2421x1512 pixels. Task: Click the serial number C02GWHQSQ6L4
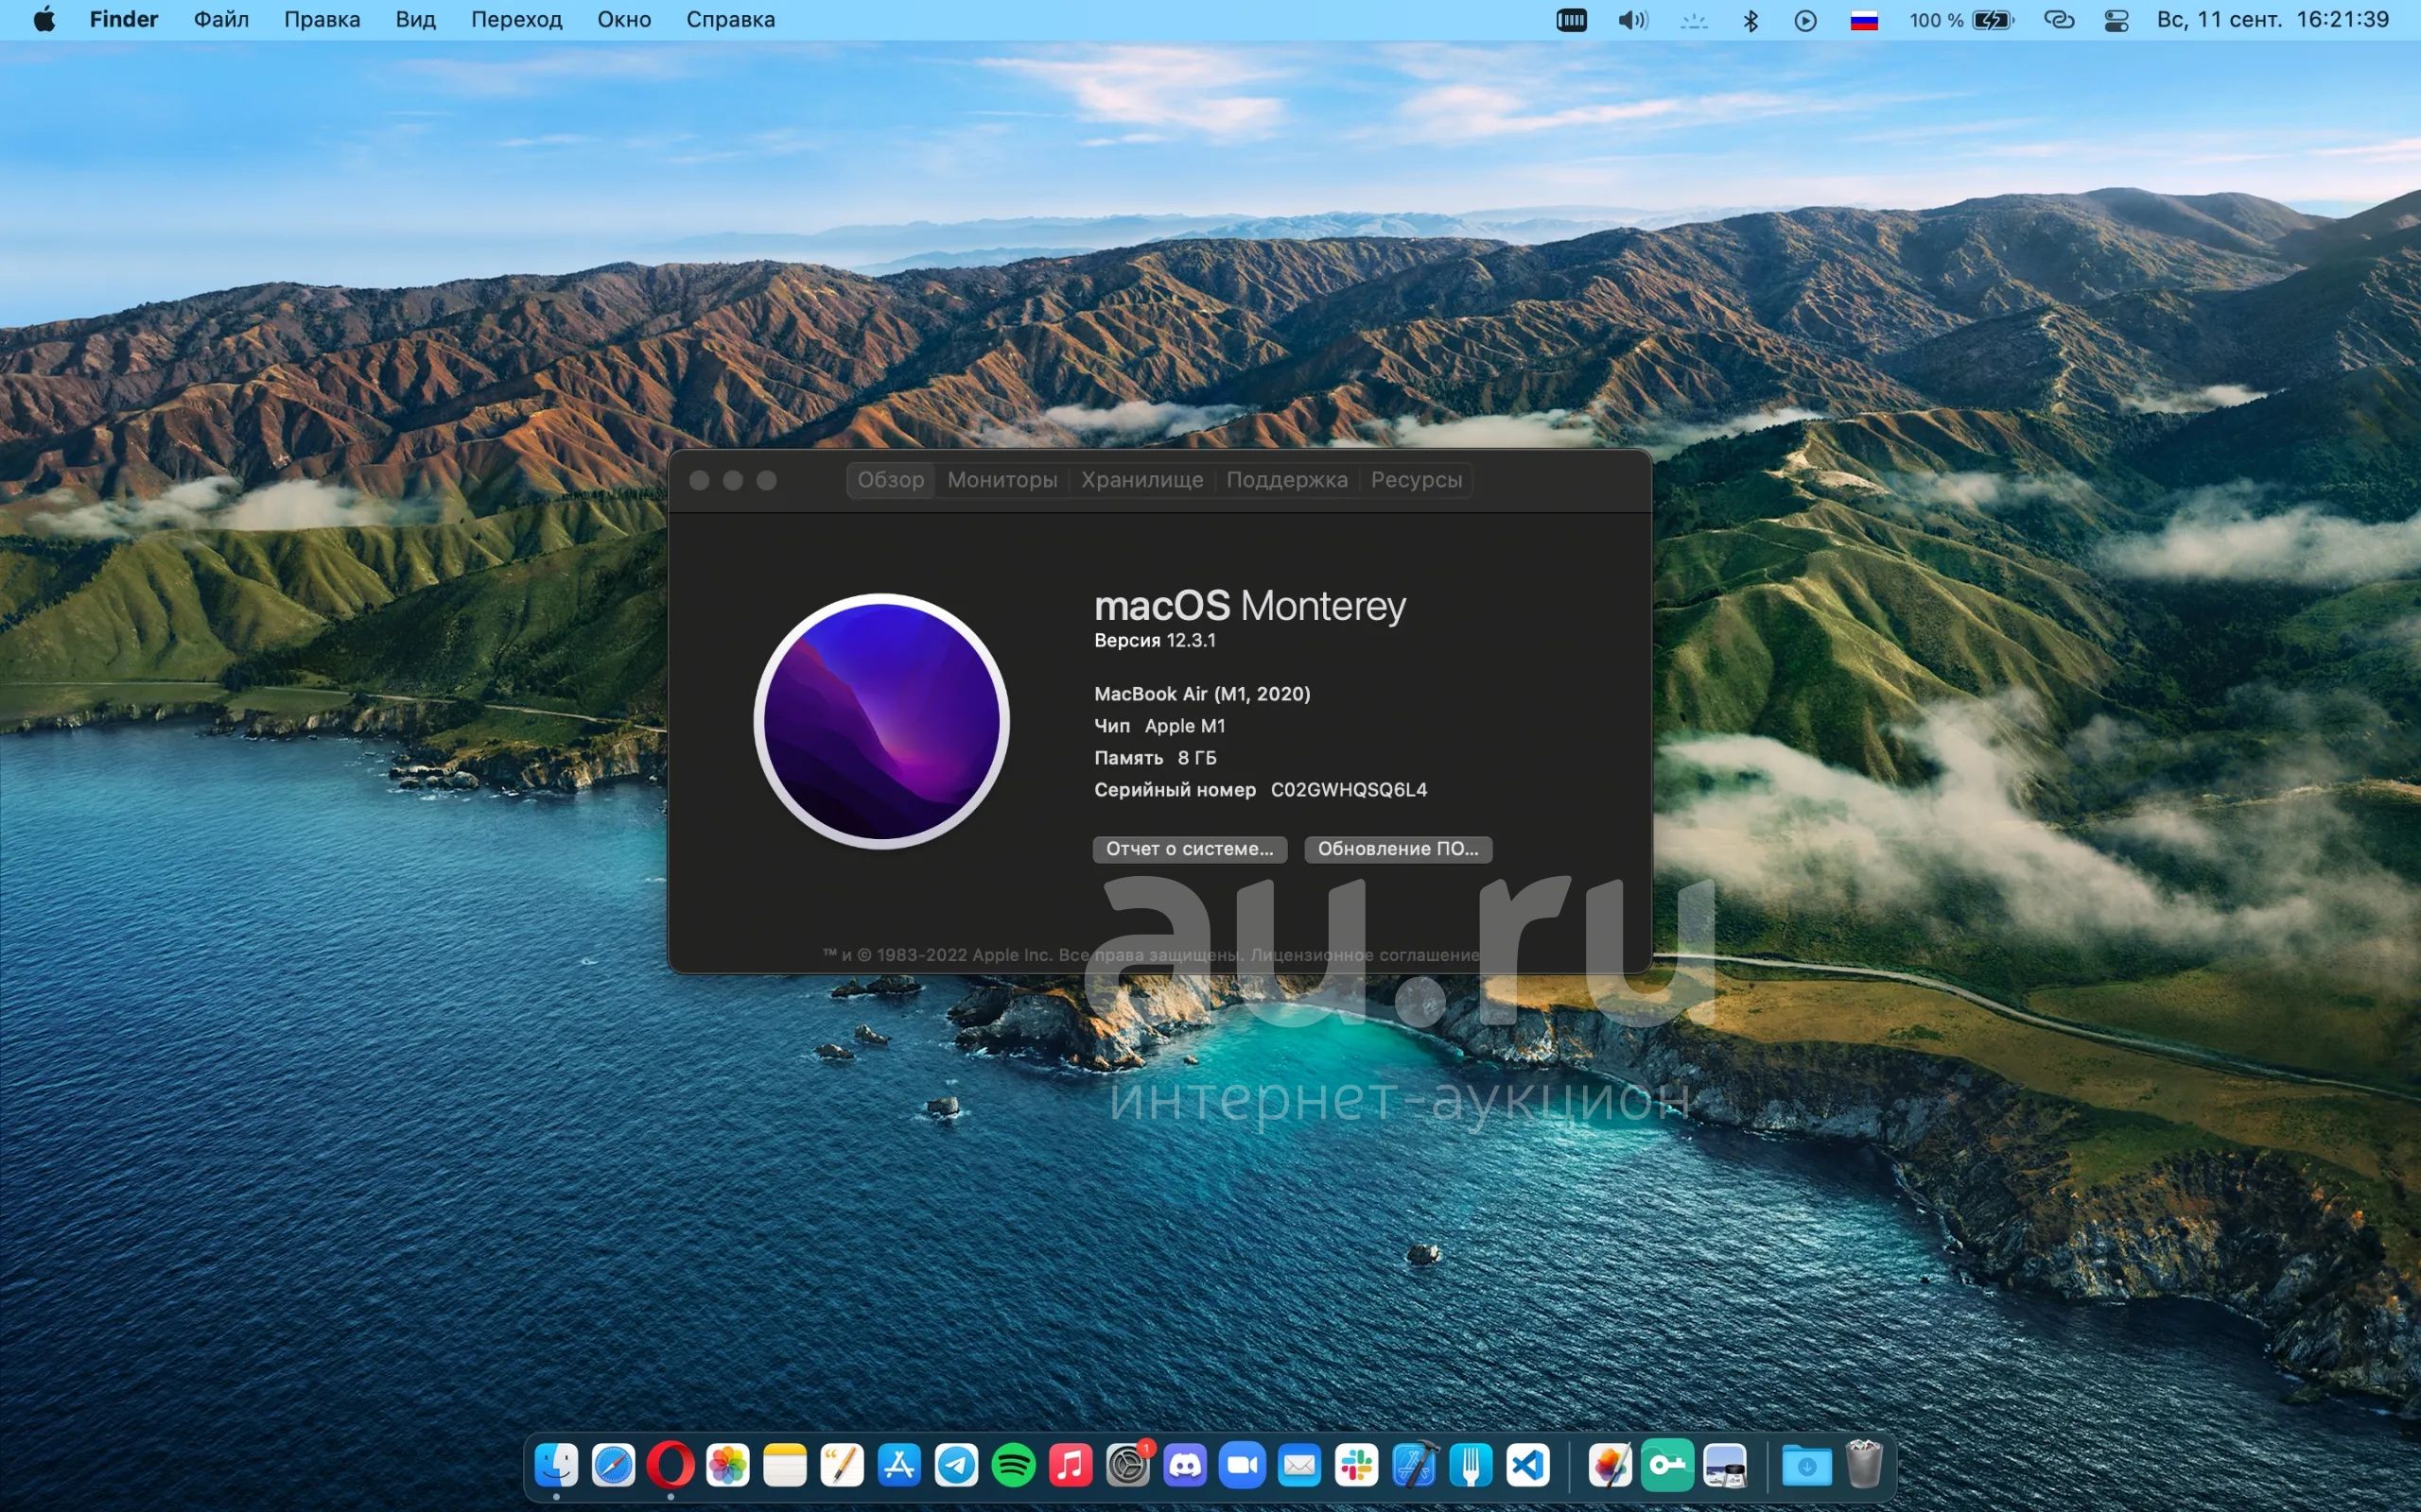pos(1349,790)
